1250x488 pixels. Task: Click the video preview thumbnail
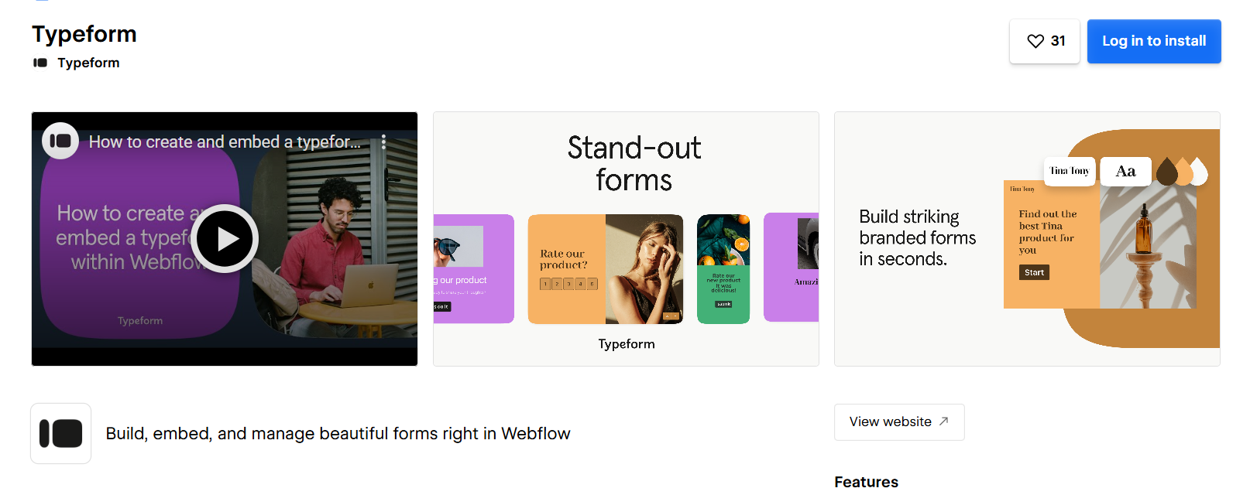click(224, 238)
